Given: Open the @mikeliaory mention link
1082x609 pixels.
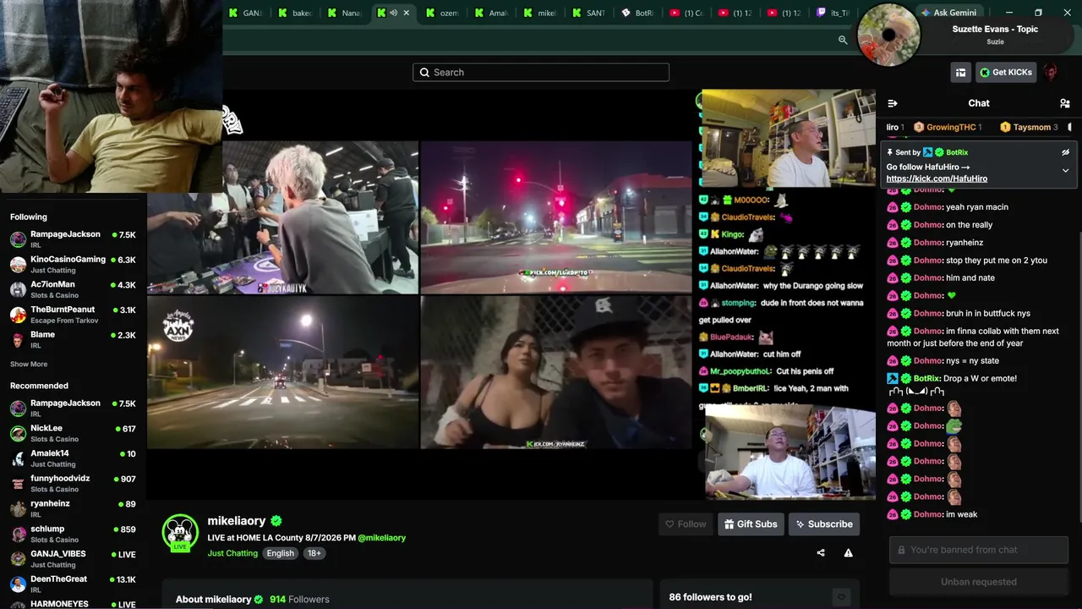Looking at the screenshot, I should tap(381, 538).
